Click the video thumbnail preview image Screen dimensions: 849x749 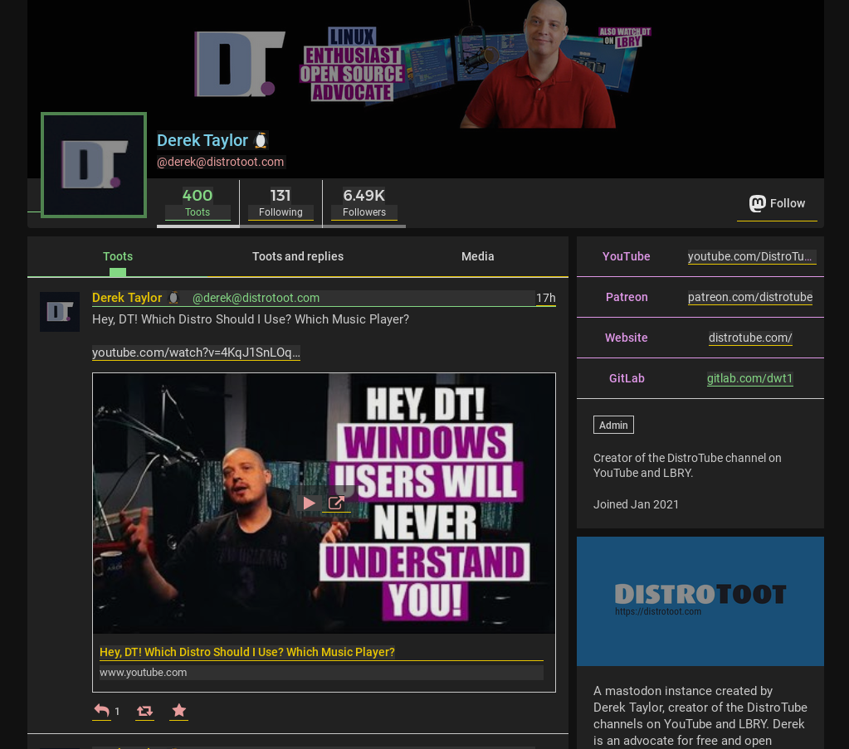point(324,503)
